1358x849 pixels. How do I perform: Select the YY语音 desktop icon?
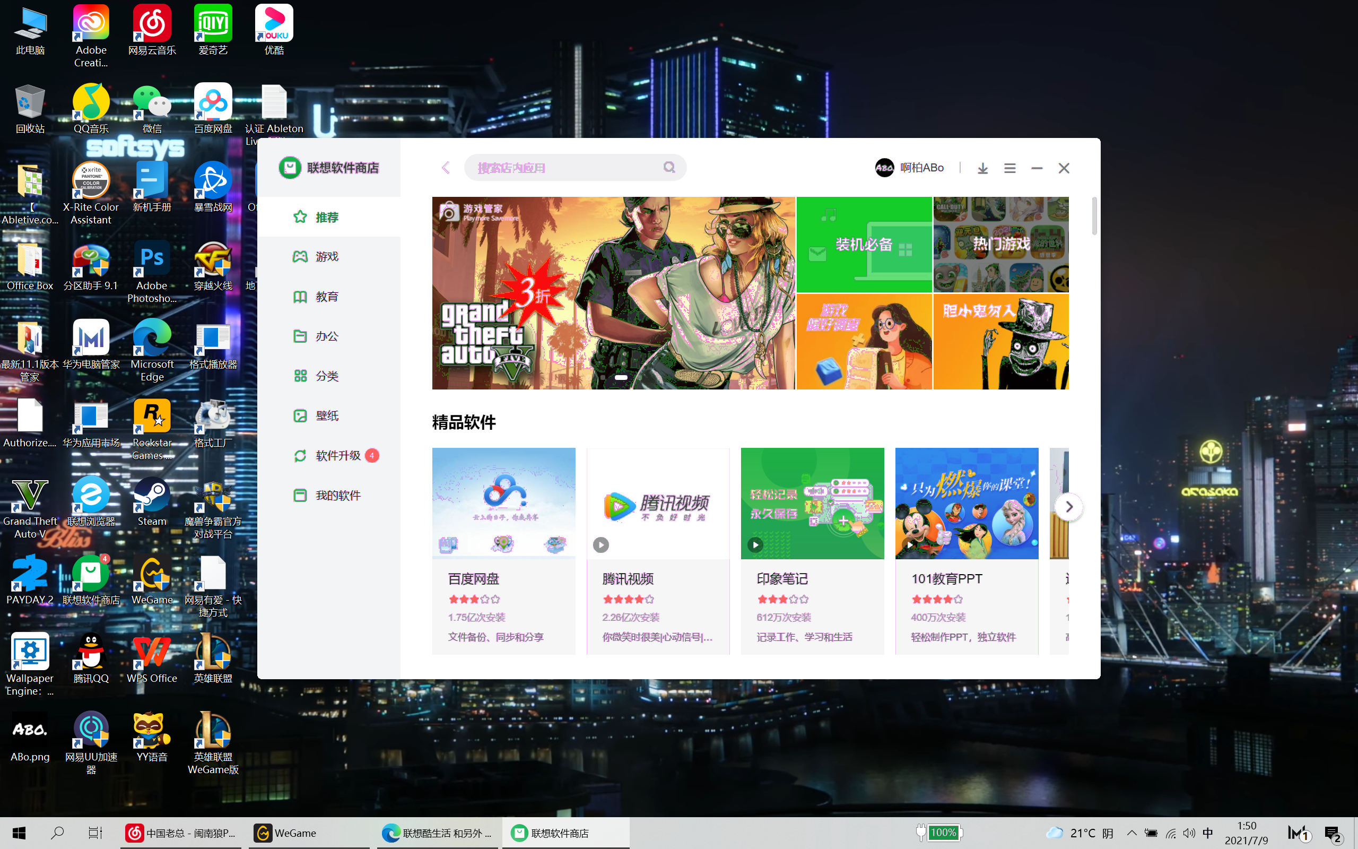pos(152,738)
